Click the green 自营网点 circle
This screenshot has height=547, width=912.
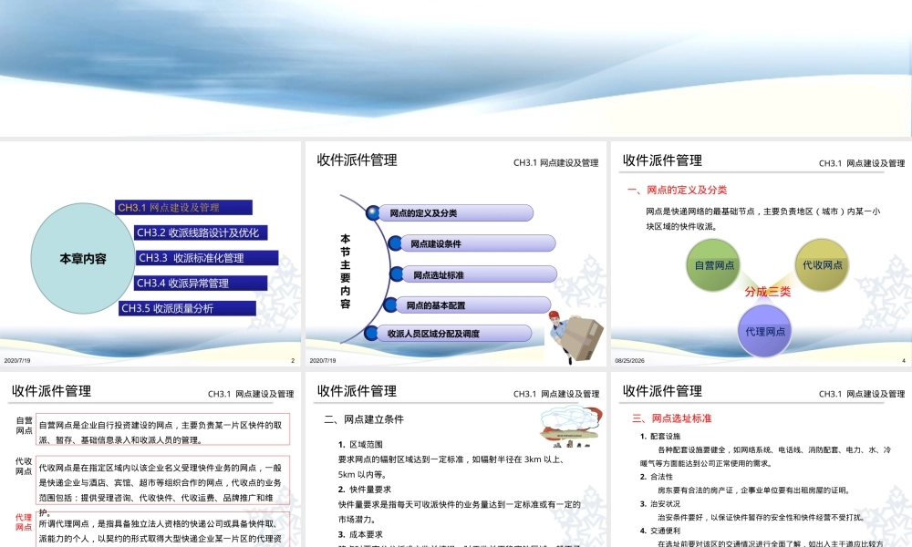[714, 265]
